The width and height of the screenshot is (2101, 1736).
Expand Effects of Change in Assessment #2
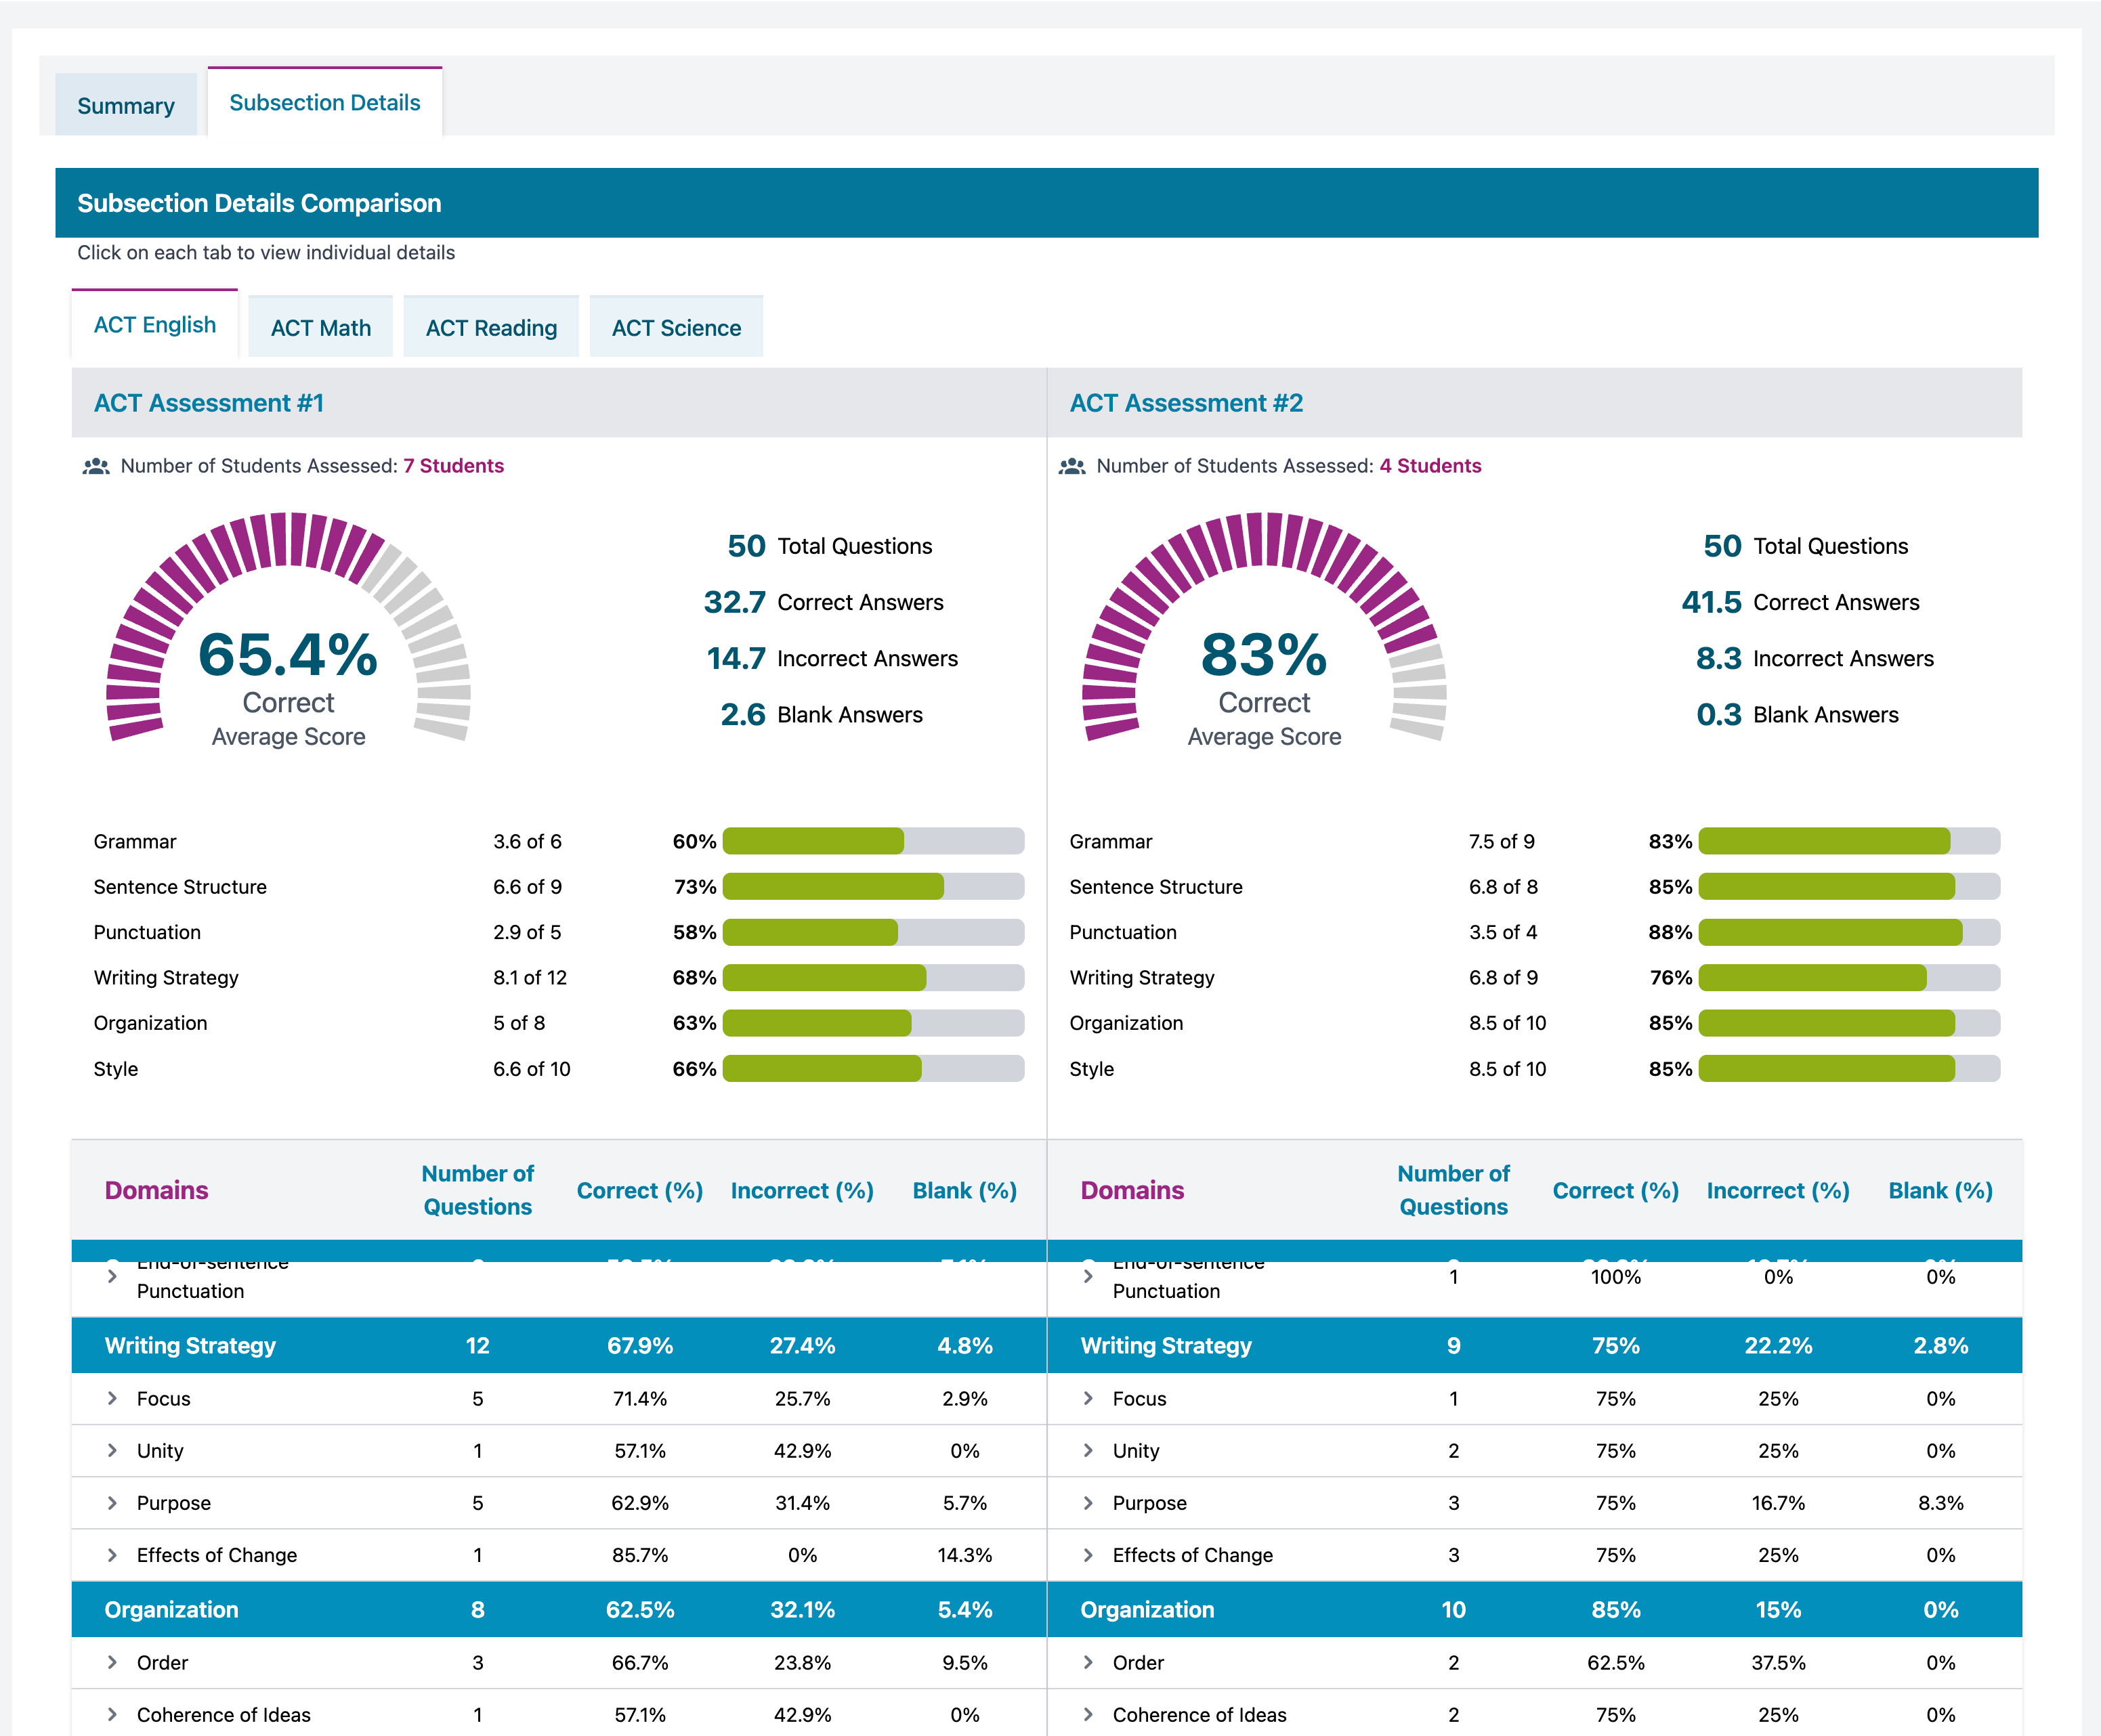pyautogui.click(x=1088, y=1554)
